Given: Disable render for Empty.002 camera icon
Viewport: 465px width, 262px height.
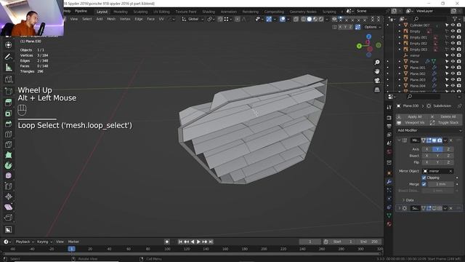Looking at the screenshot, I should (458, 44).
